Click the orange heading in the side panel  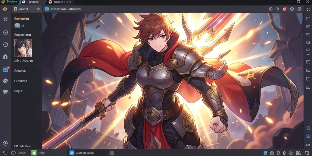click(x=22, y=19)
